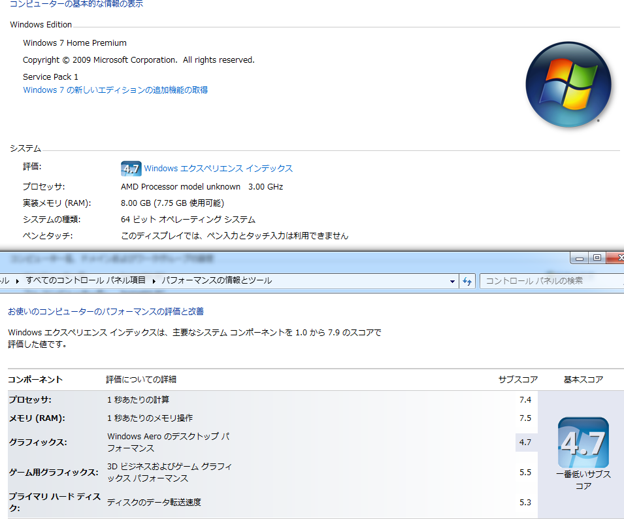624x519 pixels.
Task: Click ディスクのデータ転送速度 description
Action: [154, 502]
